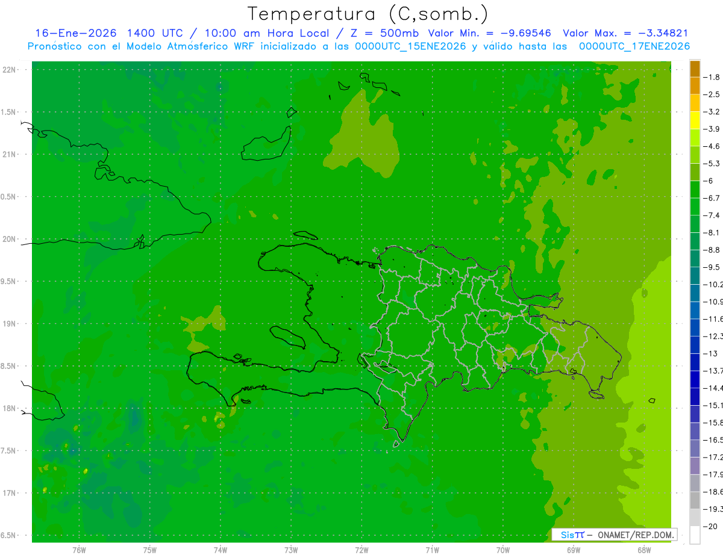
Task: Click the 'Valor Min. = -9.69546' readout
Action: pyautogui.click(x=489, y=33)
